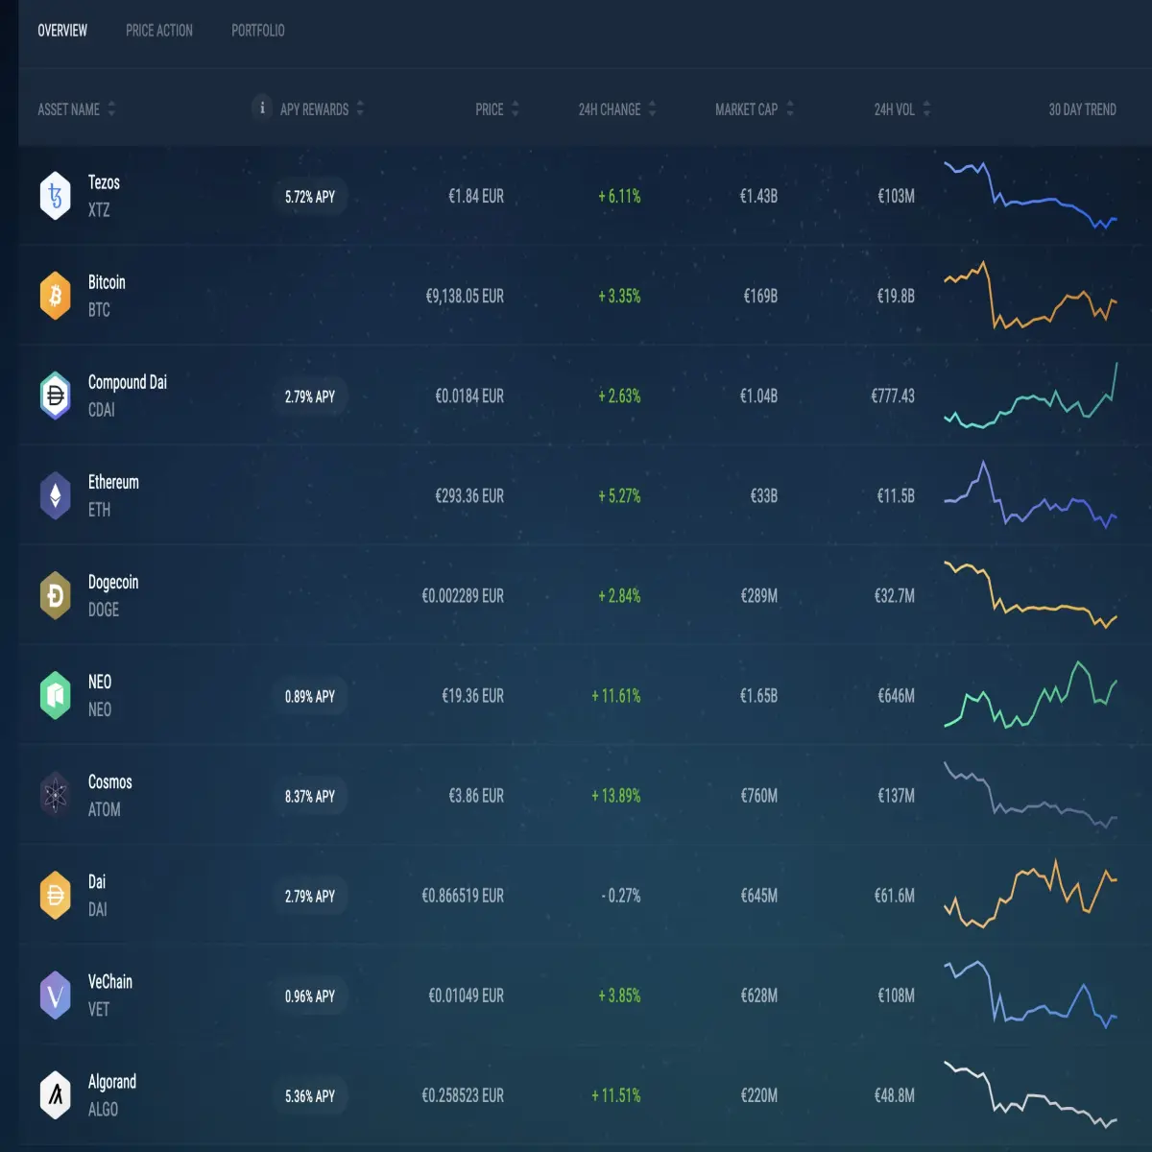Open VeChain 30 day trend chart
This screenshot has width=1152, height=1152.
tap(1030, 995)
